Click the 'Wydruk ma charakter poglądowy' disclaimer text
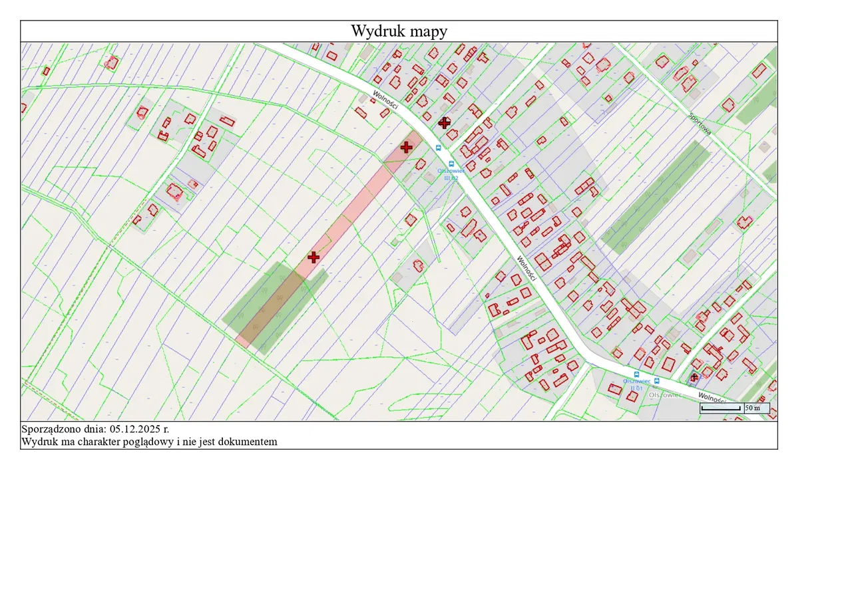 click(x=149, y=441)
